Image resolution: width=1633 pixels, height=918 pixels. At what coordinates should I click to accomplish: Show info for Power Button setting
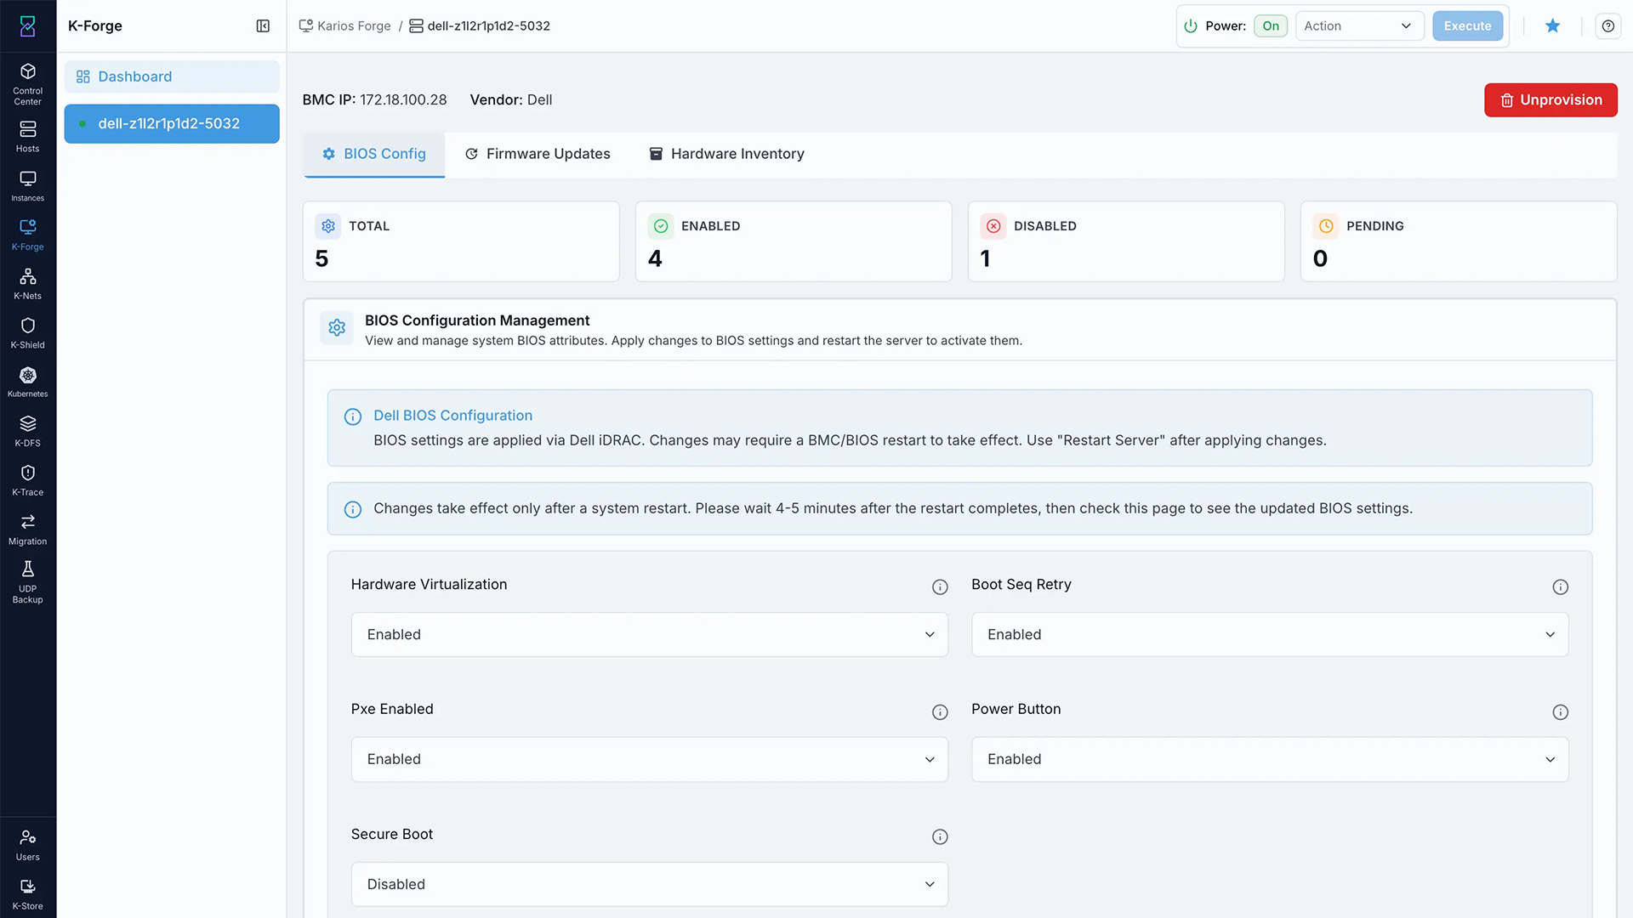coord(1561,712)
